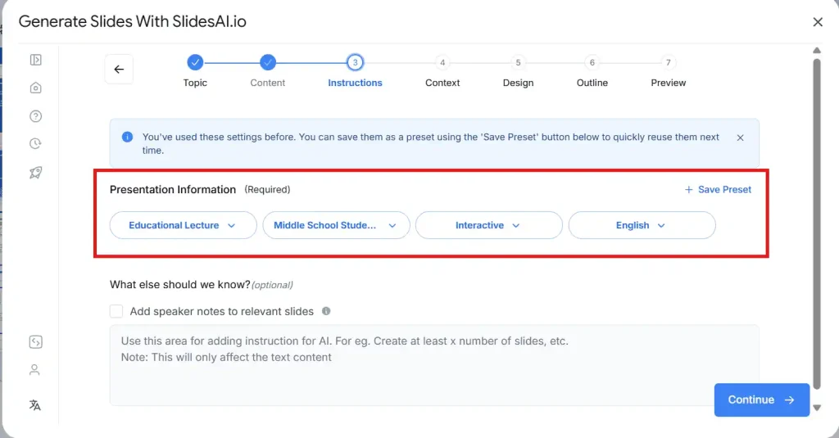Click the Continue button
Viewport: 839px width, 438px height.
point(761,400)
